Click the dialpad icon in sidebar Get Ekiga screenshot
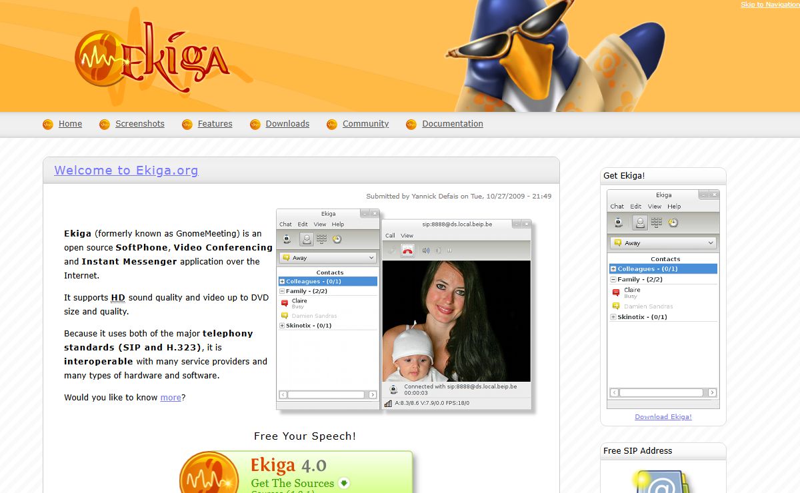Screen dimensions: 800x493 [657, 223]
